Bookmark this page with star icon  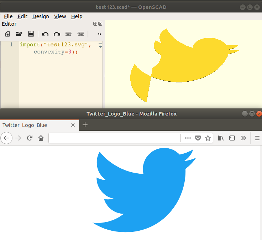(208, 138)
